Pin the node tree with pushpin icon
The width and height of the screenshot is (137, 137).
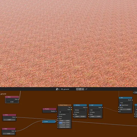click(x=86, y=89)
